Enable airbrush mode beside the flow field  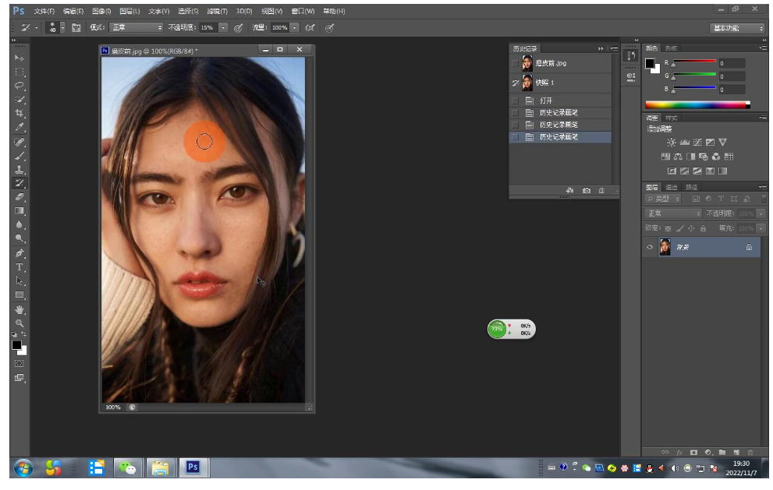coord(310,28)
